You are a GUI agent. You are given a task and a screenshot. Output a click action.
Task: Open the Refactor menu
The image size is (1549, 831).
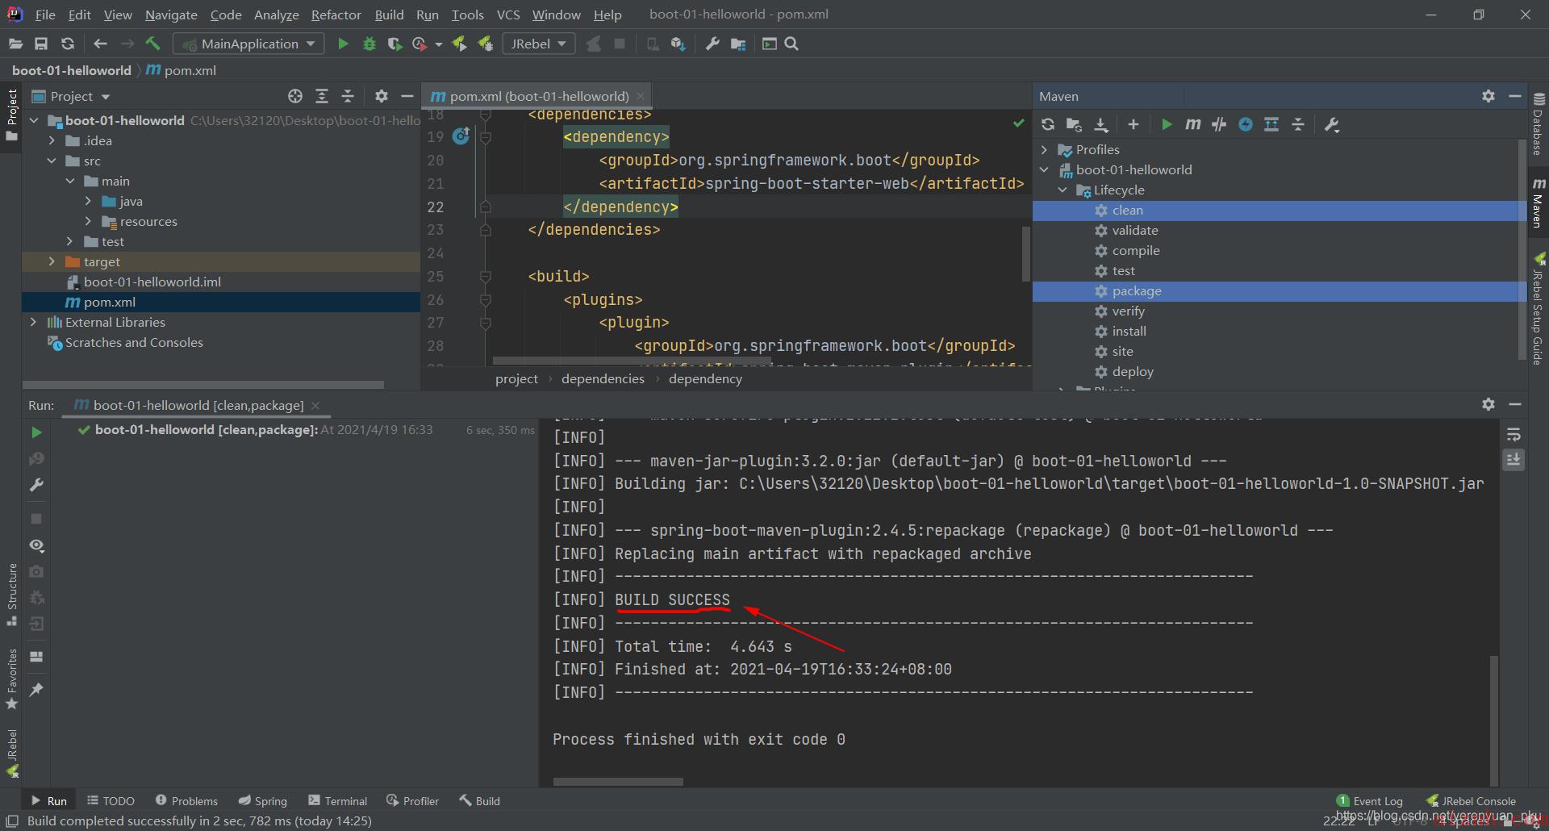336,15
